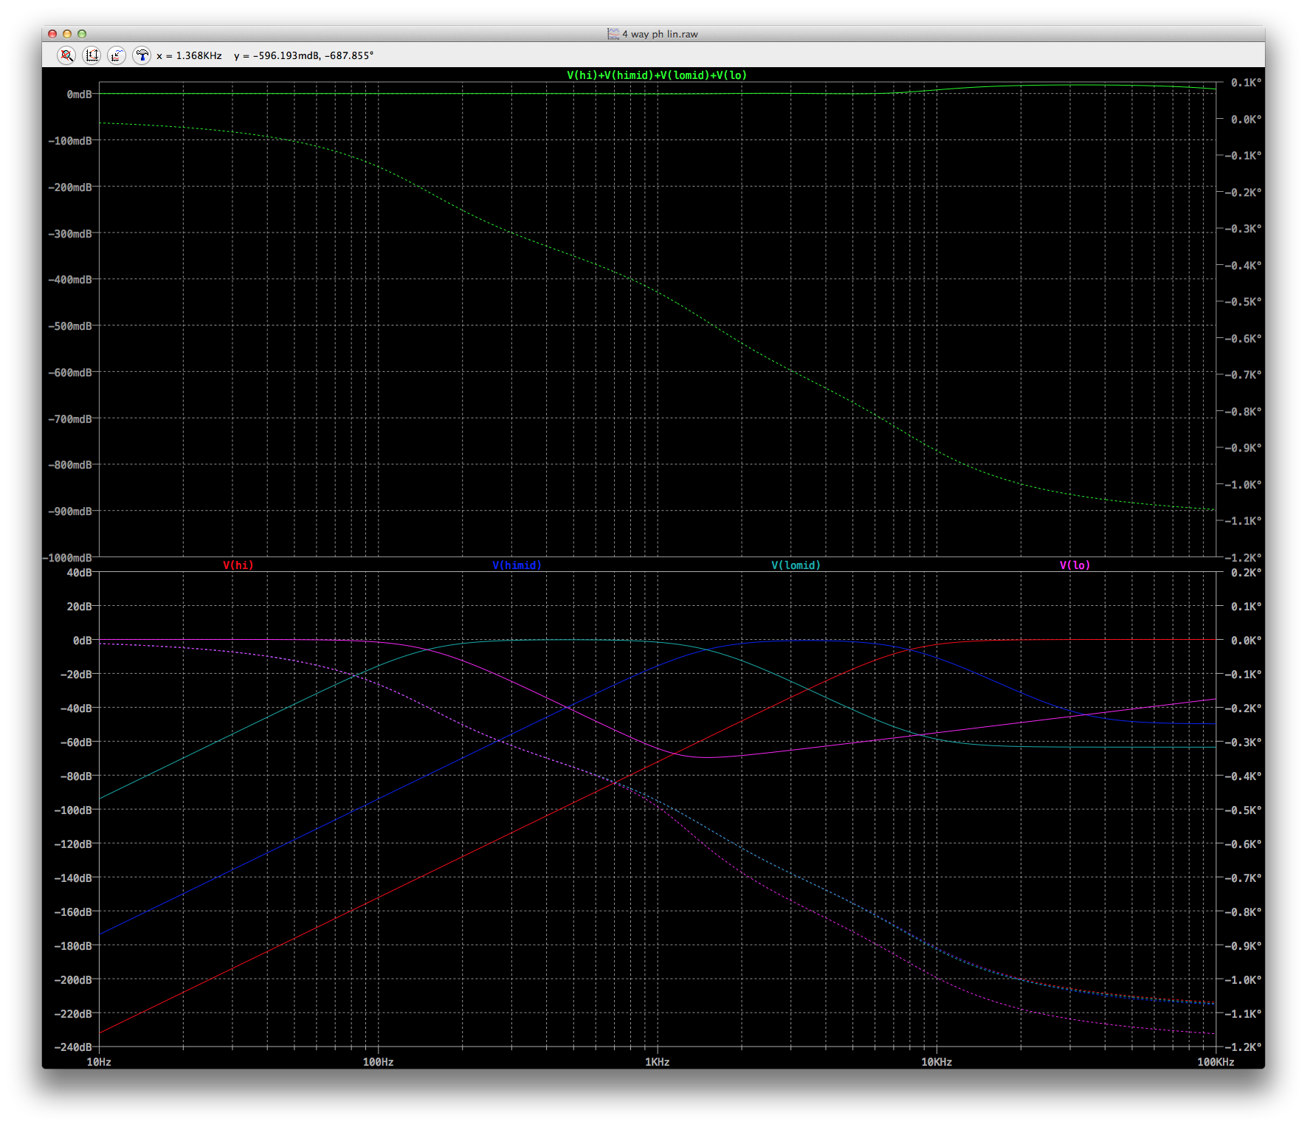Click the -1000mdB left axis label
The width and height of the screenshot is (1307, 1127).
(x=68, y=558)
